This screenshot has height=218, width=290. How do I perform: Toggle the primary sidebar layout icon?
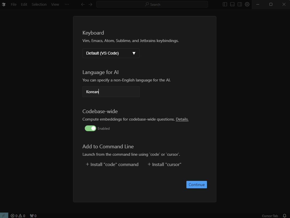(225, 5)
